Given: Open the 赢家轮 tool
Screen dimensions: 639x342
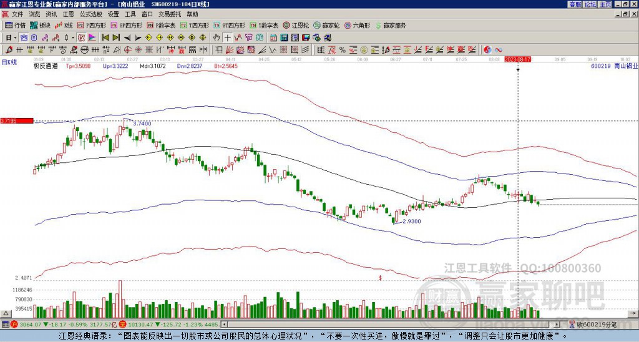Looking at the screenshot, I should (x=327, y=26).
